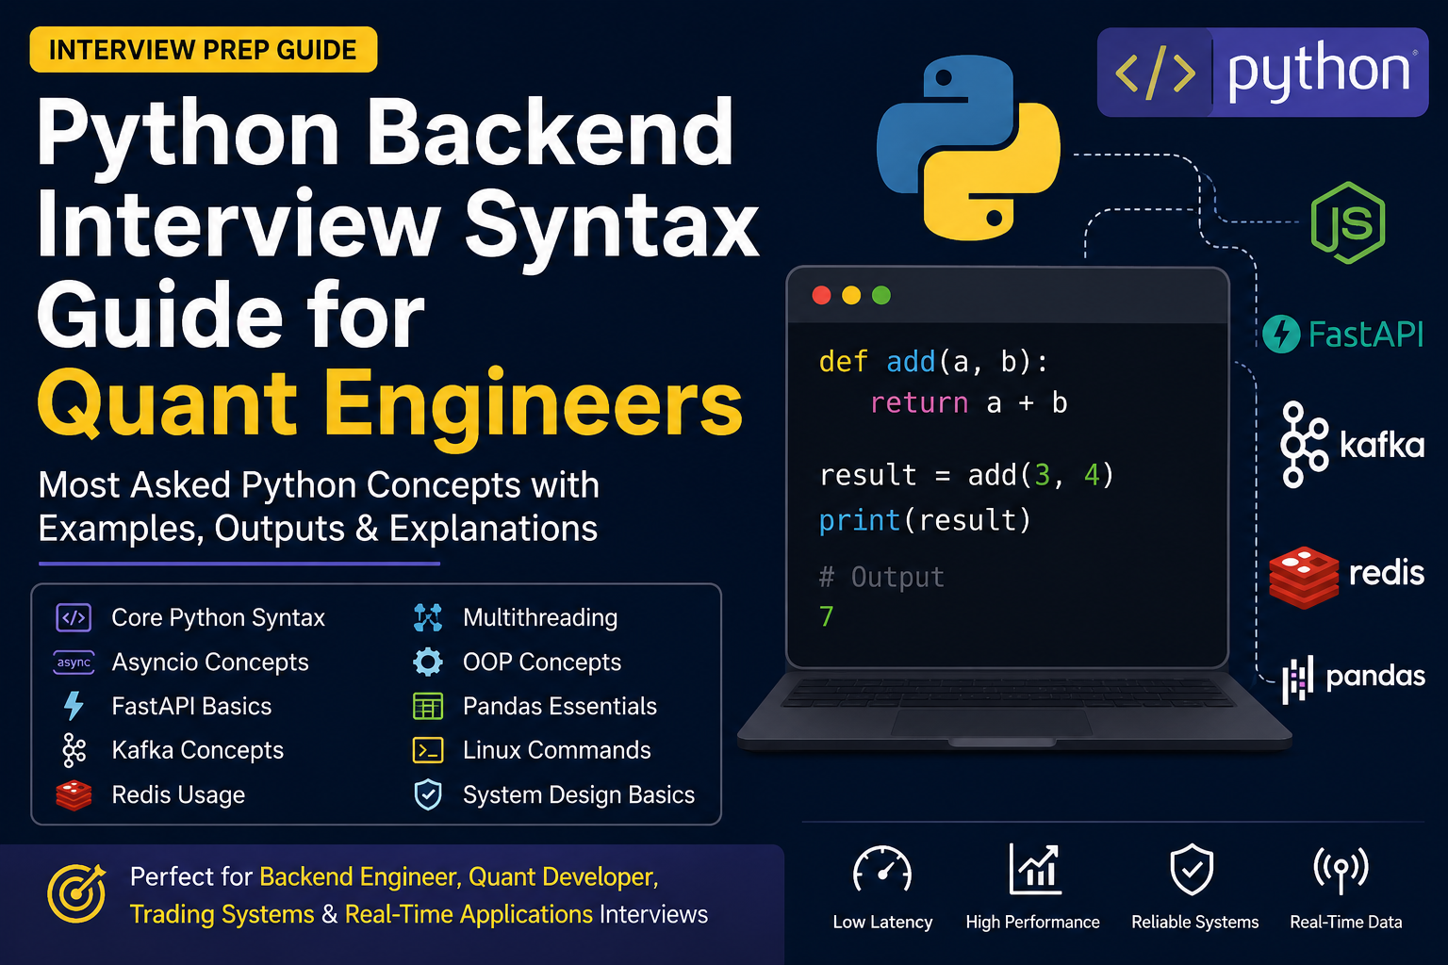Click the "Linux Commands" label
This screenshot has width=1448, height=965.
point(557,750)
